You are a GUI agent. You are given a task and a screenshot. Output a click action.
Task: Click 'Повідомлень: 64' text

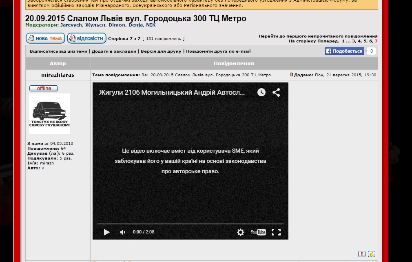(x=47, y=149)
